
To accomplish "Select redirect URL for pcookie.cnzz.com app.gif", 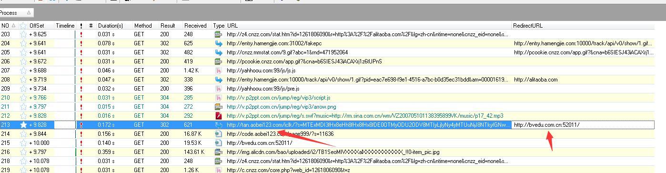I will [x=584, y=52].
